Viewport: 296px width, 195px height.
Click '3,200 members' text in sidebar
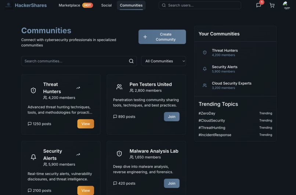coord(223,88)
